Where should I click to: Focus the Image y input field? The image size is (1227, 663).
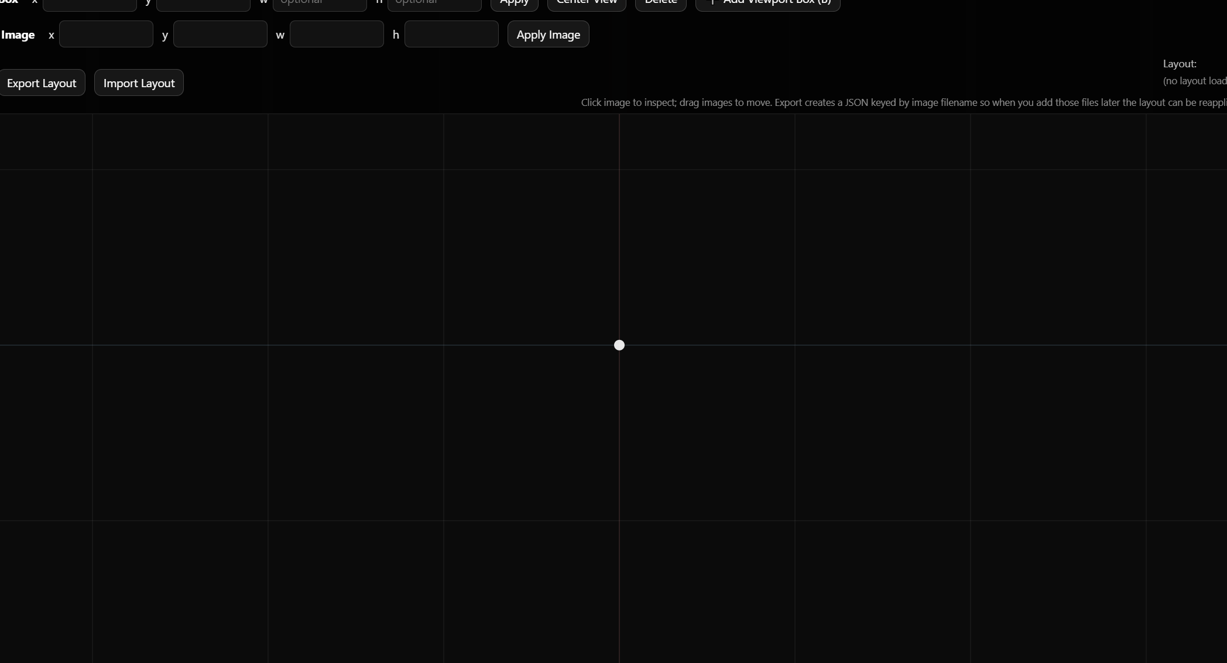pos(220,34)
